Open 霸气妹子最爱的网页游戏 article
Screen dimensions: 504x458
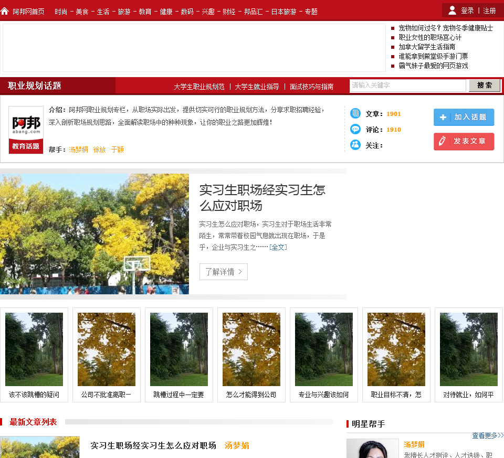(x=433, y=66)
